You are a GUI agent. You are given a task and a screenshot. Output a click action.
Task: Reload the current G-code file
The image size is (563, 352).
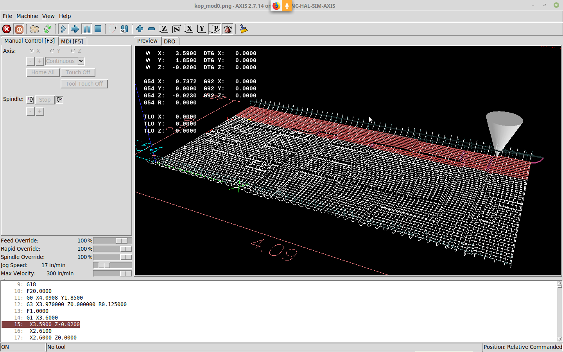point(47,29)
